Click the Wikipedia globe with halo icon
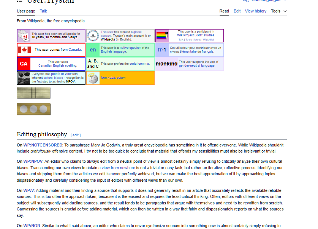This screenshot has width=318, height=229. [93, 78]
